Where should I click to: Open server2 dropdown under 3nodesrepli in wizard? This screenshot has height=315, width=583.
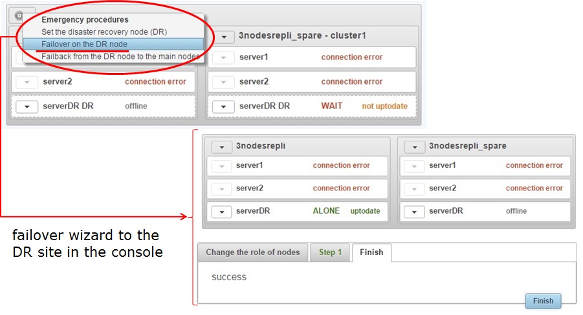(x=221, y=189)
